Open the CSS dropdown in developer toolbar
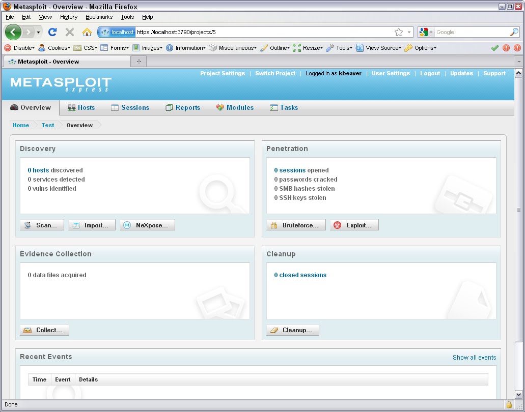 click(86, 48)
